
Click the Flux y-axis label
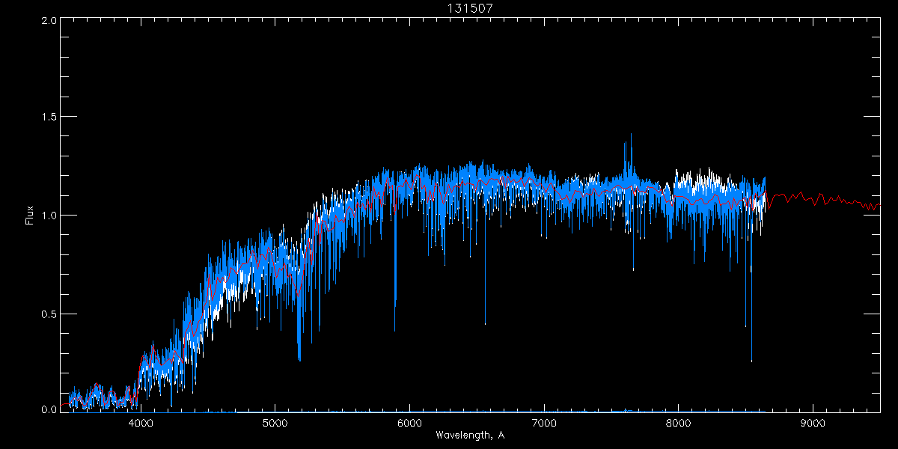(x=29, y=215)
